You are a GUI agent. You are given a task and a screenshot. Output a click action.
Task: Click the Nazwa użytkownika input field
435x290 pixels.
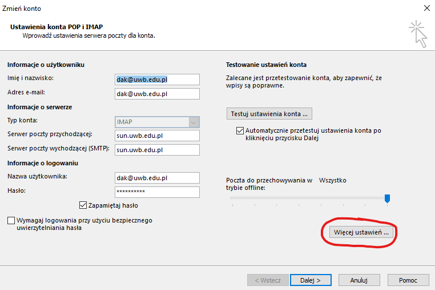[x=157, y=178]
